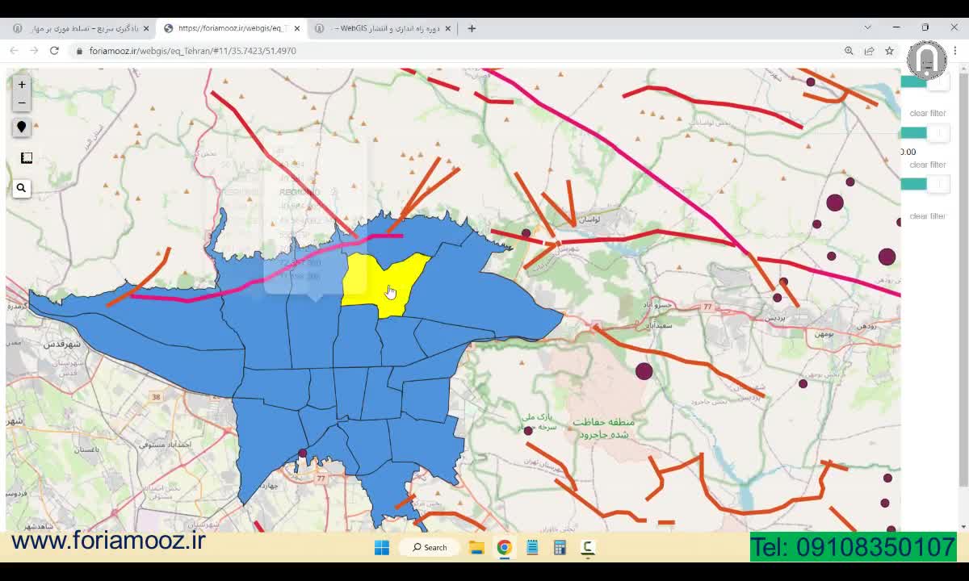The width and height of the screenshot is (969, 581).
Task: Open Chrome three-dot menu
Action: 954,50
